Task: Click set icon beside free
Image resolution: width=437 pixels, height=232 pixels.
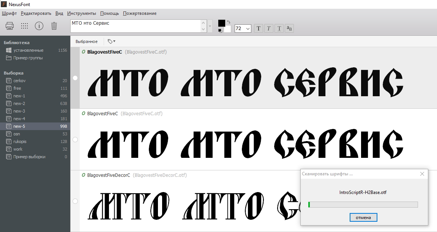Action: (x=9, y=88)
